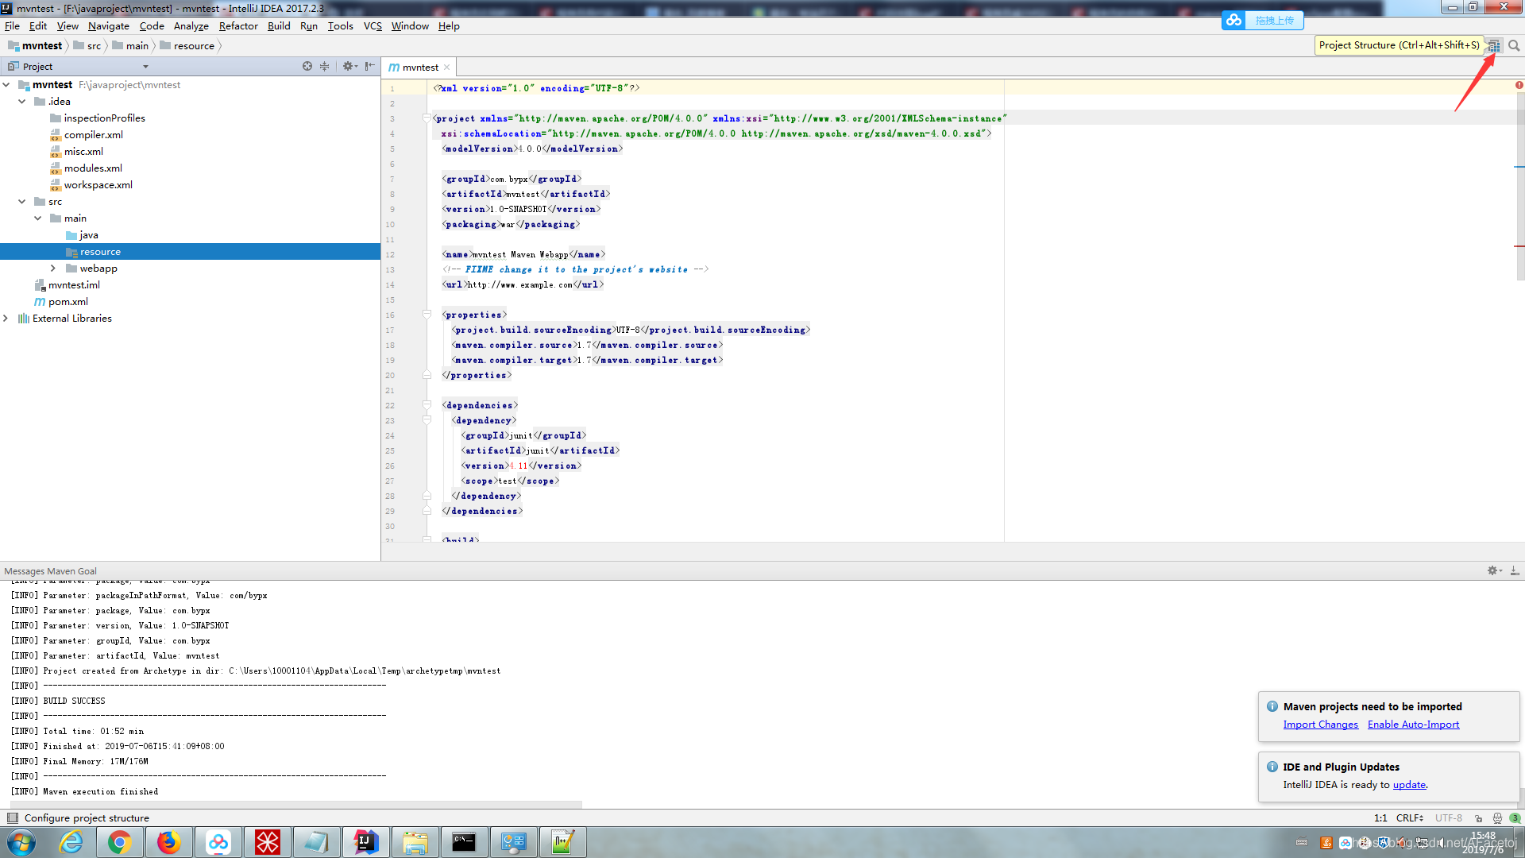Hide the Project tool window

point(369,67)
